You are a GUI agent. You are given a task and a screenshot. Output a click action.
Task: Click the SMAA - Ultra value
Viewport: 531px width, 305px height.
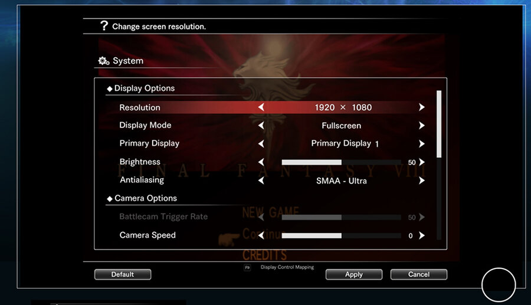(342, 181)
